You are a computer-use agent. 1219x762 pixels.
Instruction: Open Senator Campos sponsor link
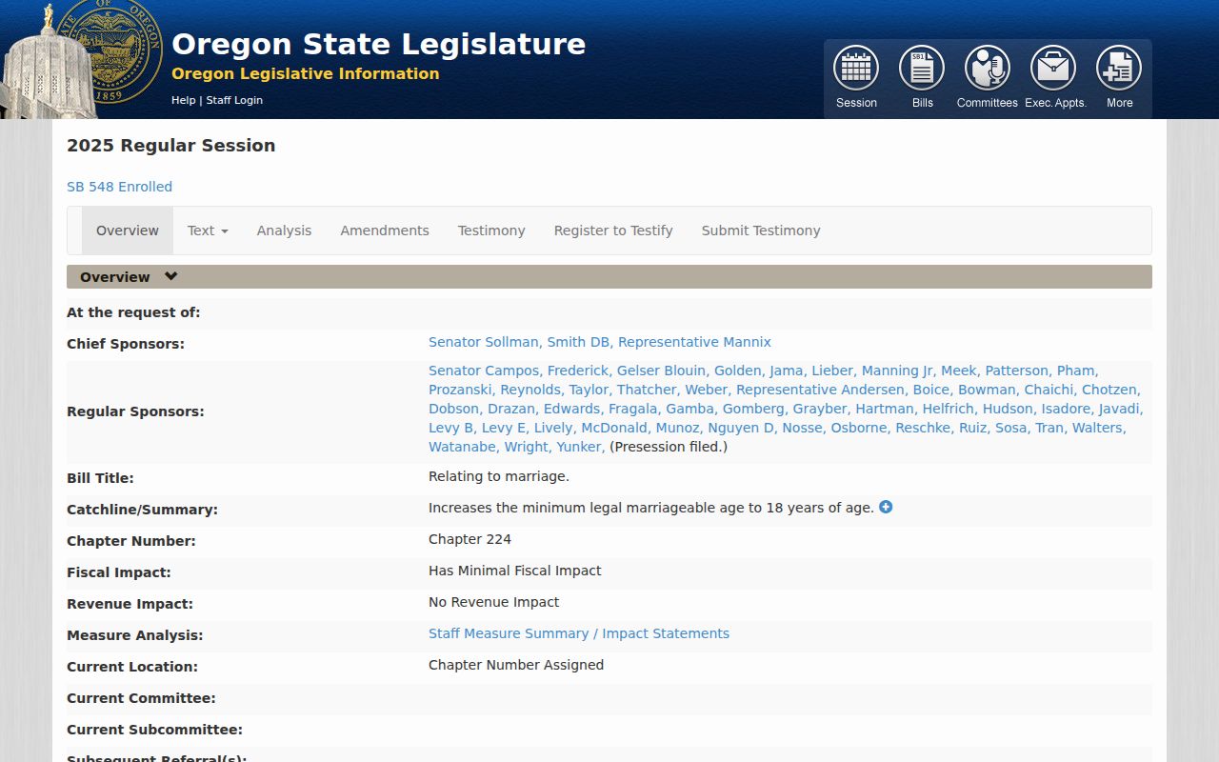click(x=486, y=371)
